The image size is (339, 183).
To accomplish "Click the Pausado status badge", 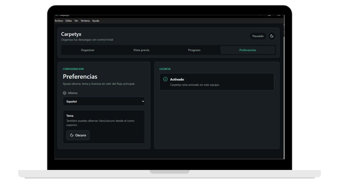I will [258, 36].
